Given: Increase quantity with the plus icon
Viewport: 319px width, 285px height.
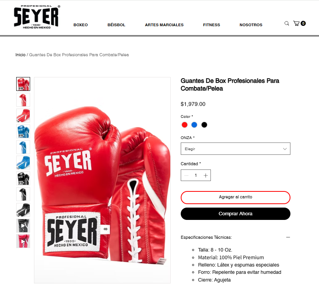Looking at the screenshot, I should [206, 176].
